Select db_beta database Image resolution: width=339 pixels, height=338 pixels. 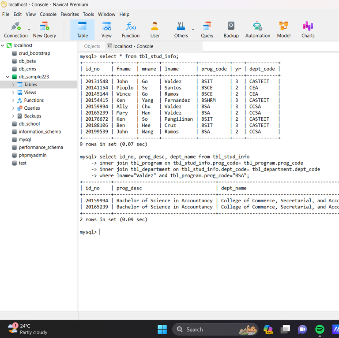[x=27, y=61]
